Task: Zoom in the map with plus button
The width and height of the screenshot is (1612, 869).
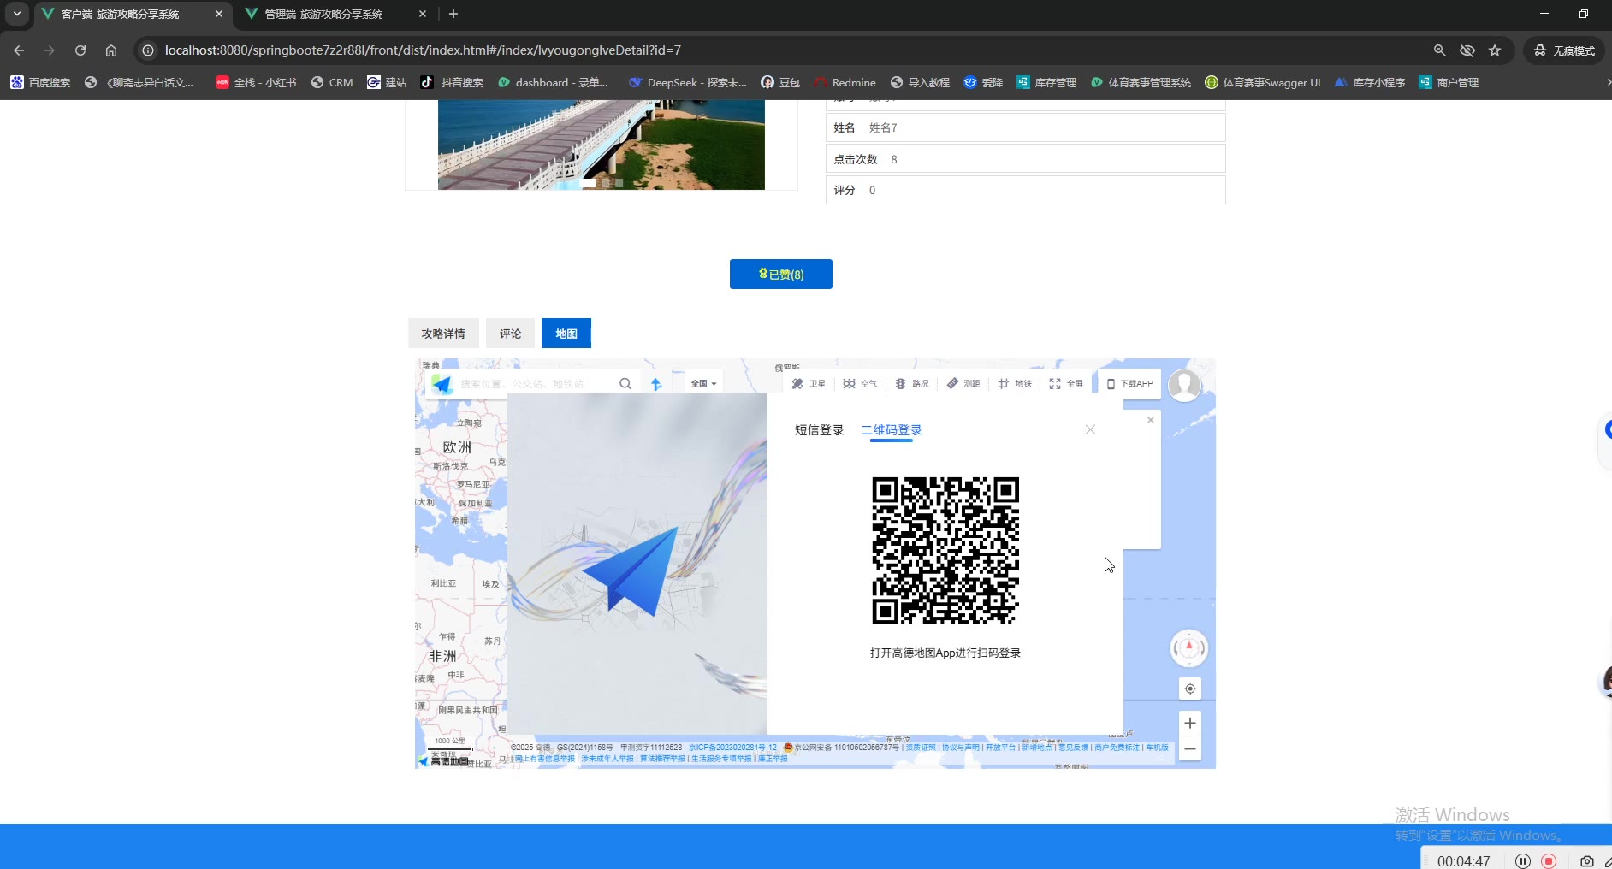Action: point(1189,724)
